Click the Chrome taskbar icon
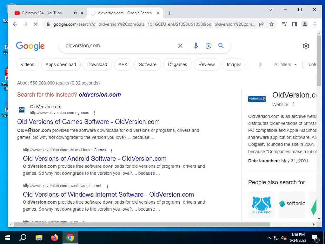 [70, 238]
